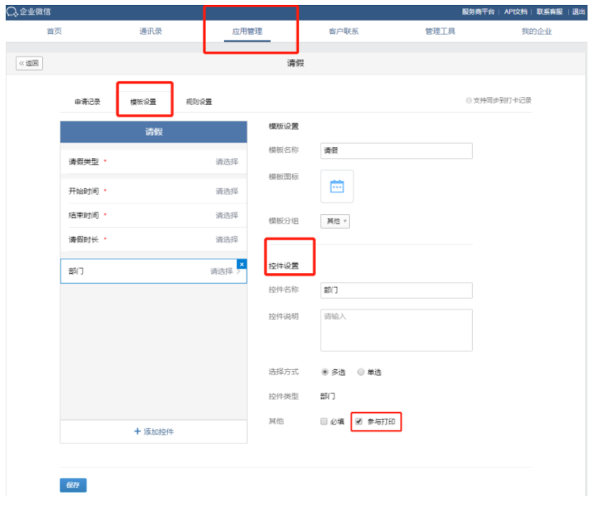Screen dimensions: 594x505
Task: Open the 通讯录 tab
Action: pos(150,31)
